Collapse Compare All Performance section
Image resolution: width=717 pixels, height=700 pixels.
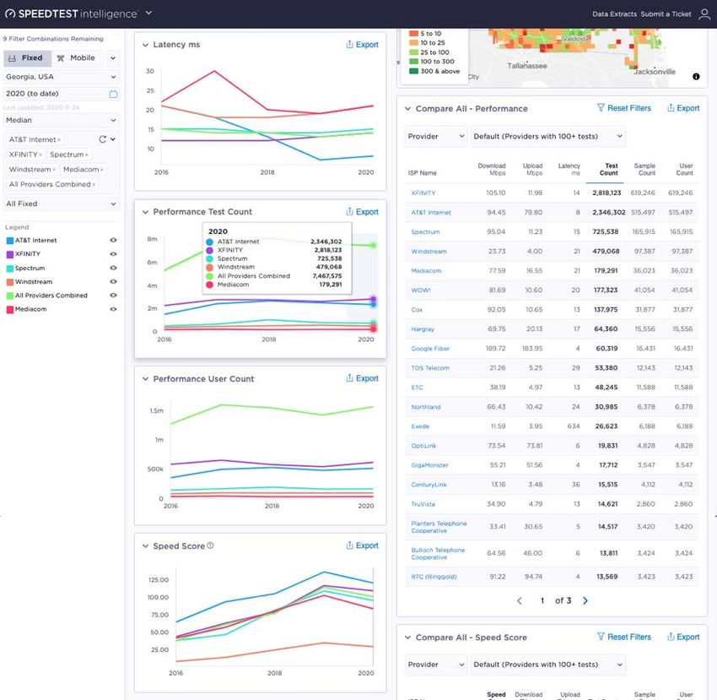pyautogui.click(x=408, y=109)
